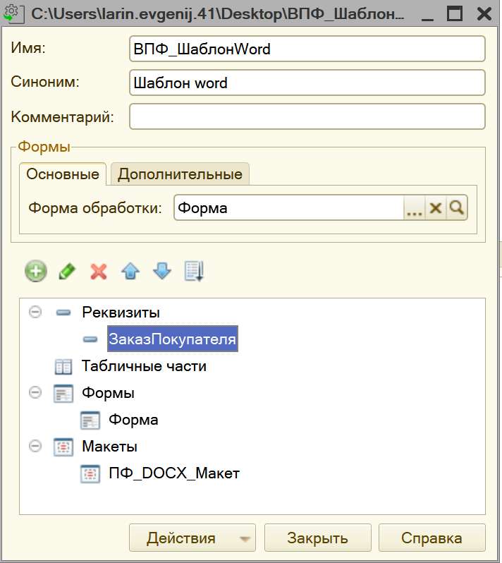Click the Форма item icon in tree
Screen dimensions: 502x563
90,420
